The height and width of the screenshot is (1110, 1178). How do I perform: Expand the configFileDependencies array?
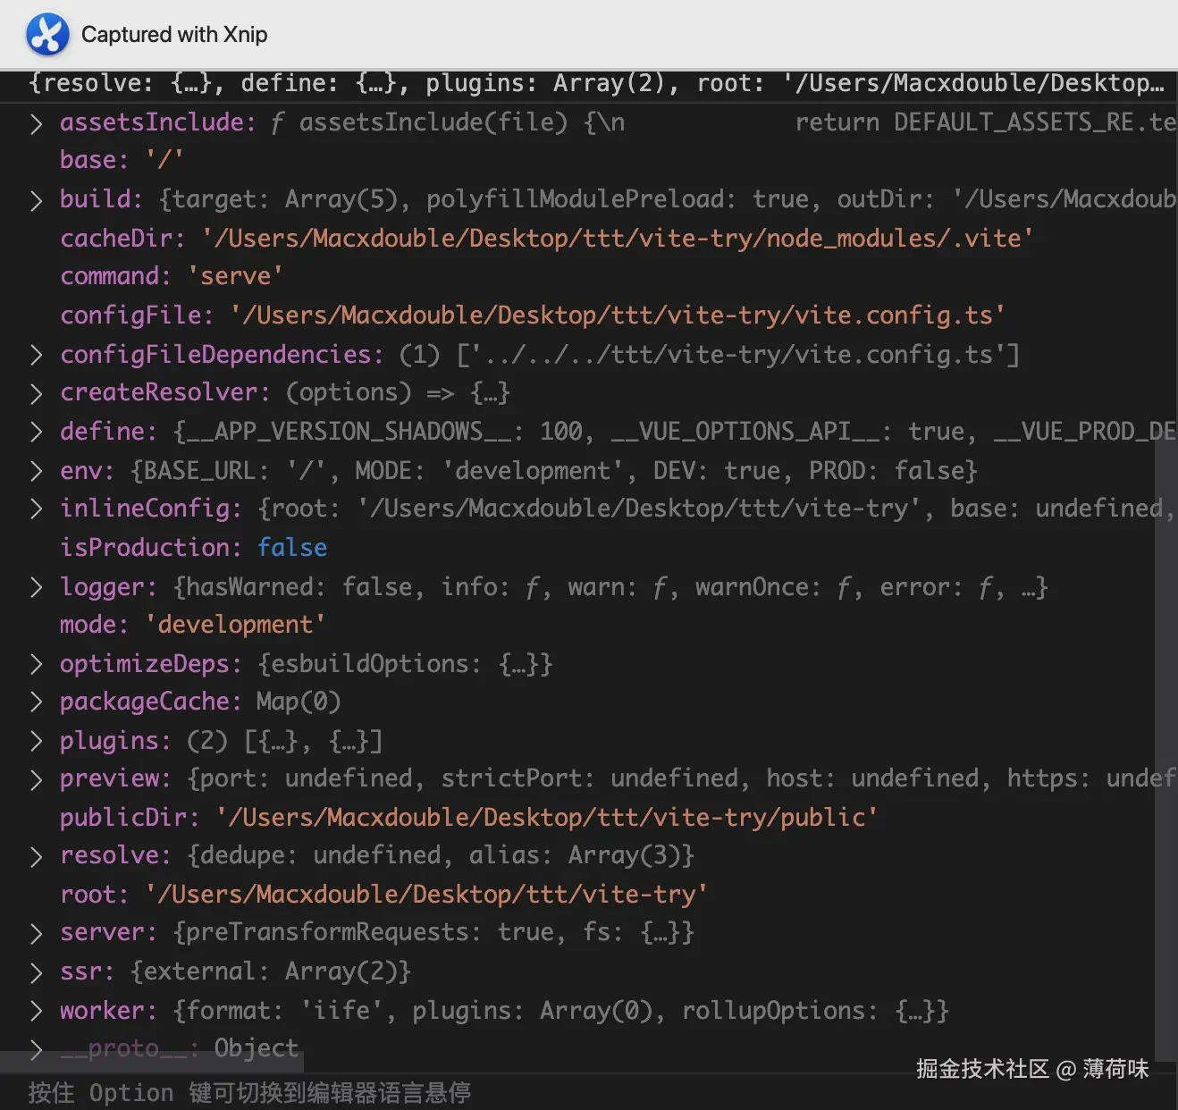pos(36,356)
